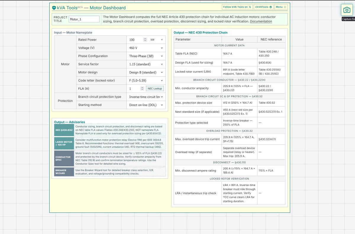Focus the Project Title input field
This screenshot has width=355, height=234.
coord(84,19)
